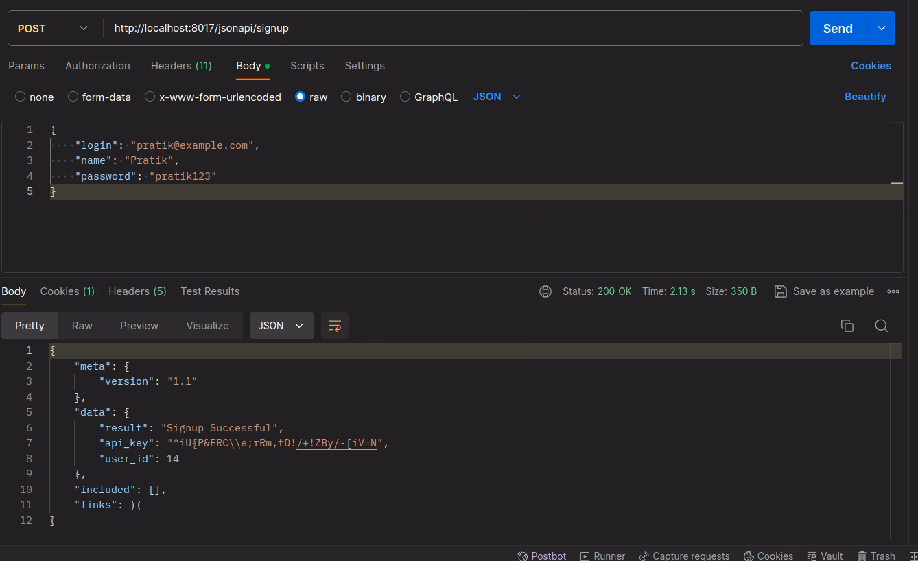Image resolution: width=918 pixels, height=561 pixels.
Task: Switch to the Authorization tab
Action: (x=97, y=66)
